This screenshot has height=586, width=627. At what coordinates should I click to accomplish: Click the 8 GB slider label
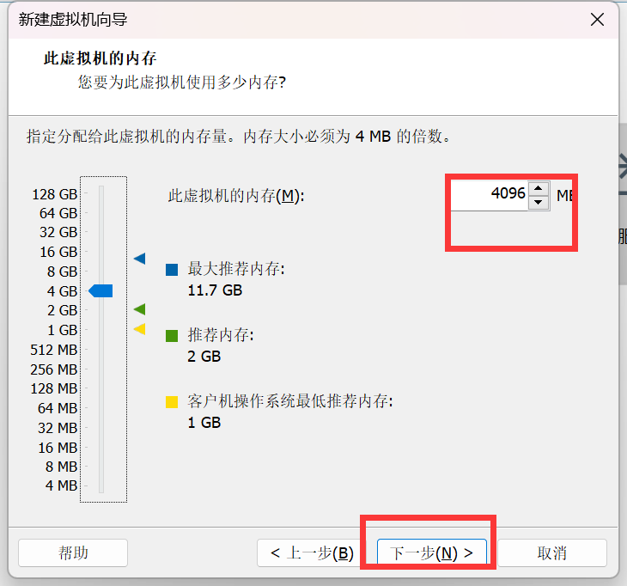coord(62,272)
